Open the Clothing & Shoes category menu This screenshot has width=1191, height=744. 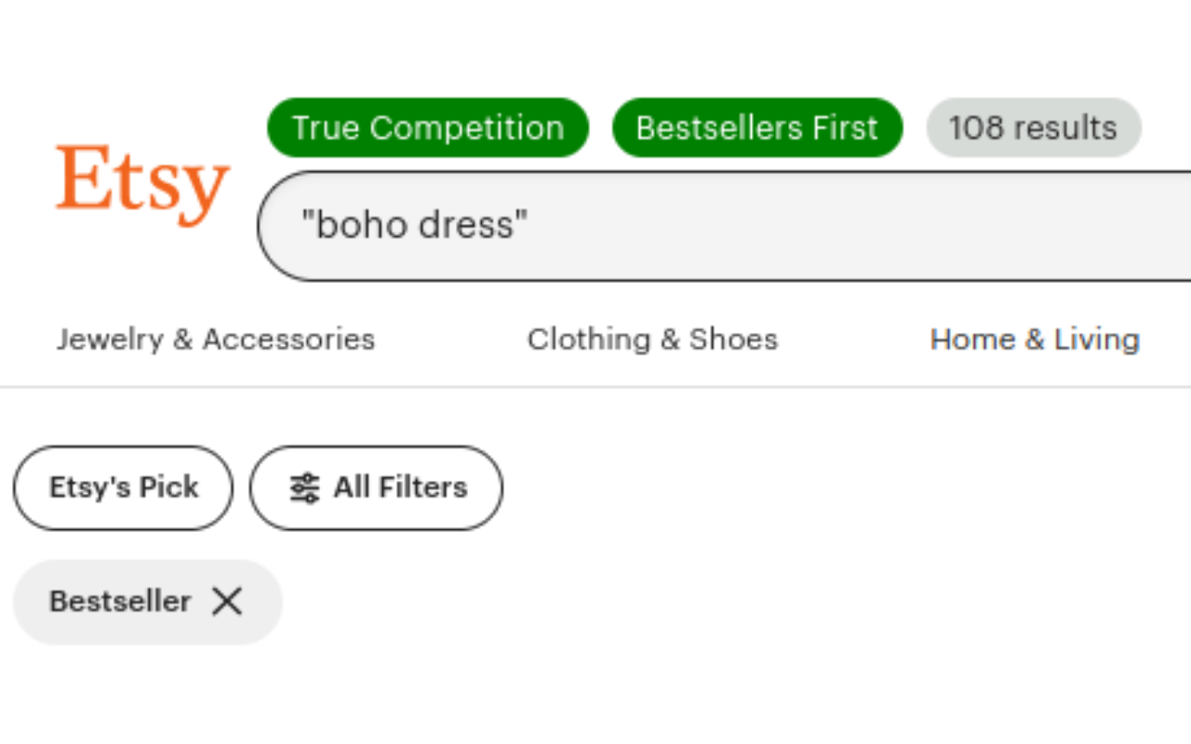pyautogui.click(x=652, y=339)
